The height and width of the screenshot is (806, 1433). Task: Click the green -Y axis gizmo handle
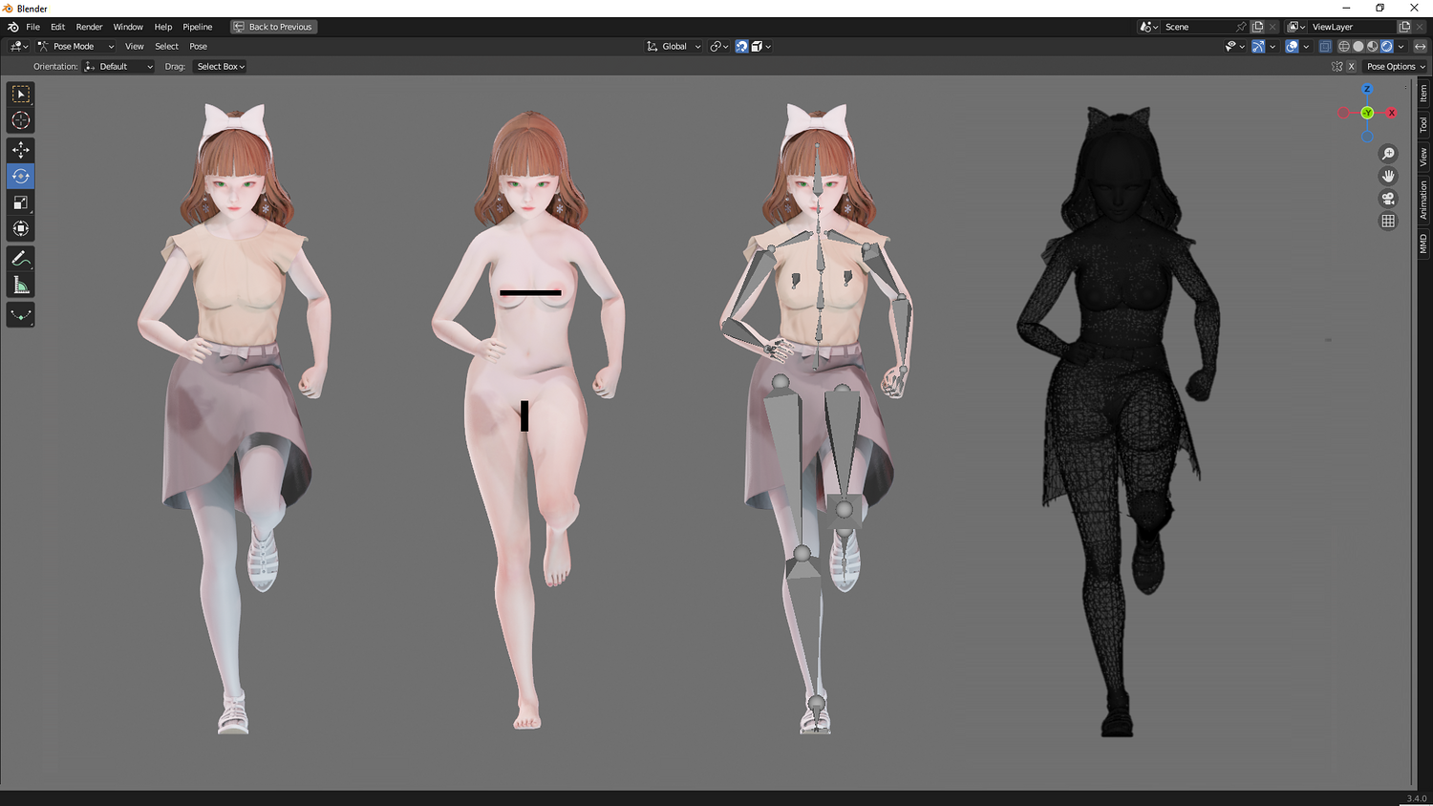[1367, 113]
